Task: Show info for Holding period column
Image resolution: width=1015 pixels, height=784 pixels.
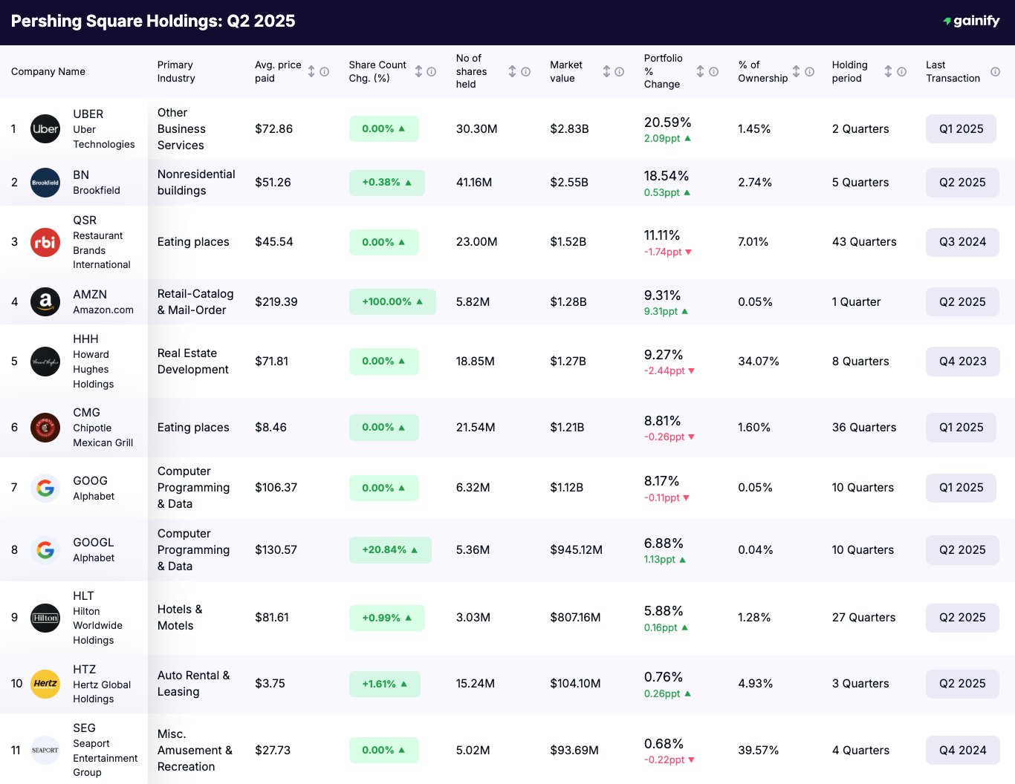Action: (901, 72)
